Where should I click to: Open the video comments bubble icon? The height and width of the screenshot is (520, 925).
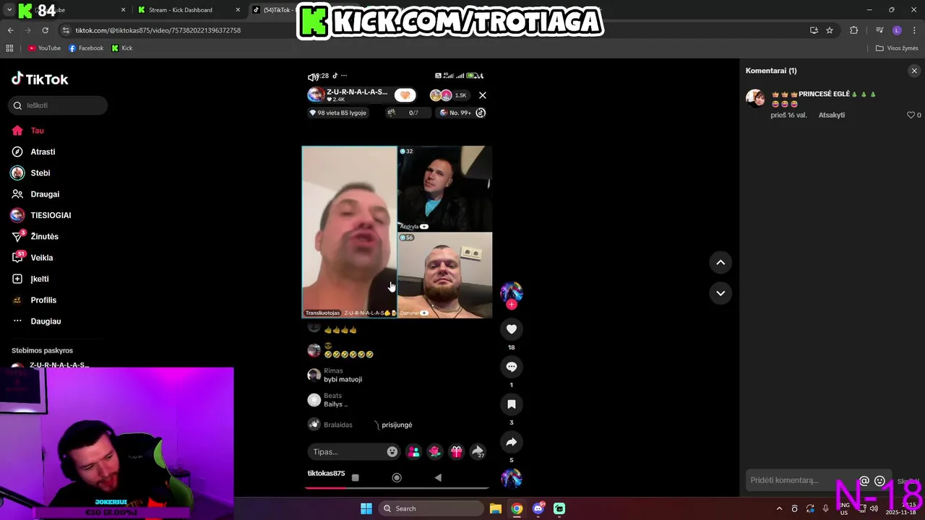512,367
